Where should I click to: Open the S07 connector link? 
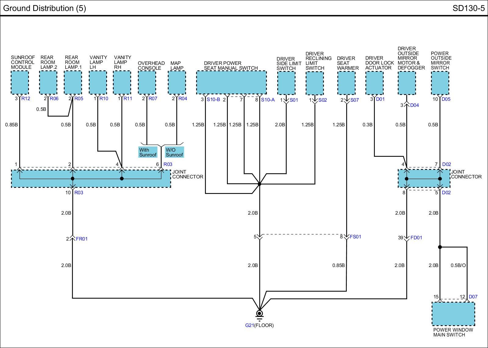click(354, 100)
